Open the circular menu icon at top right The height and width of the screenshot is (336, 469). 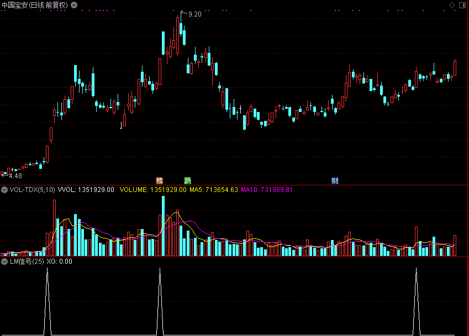(x=462, y=5)
